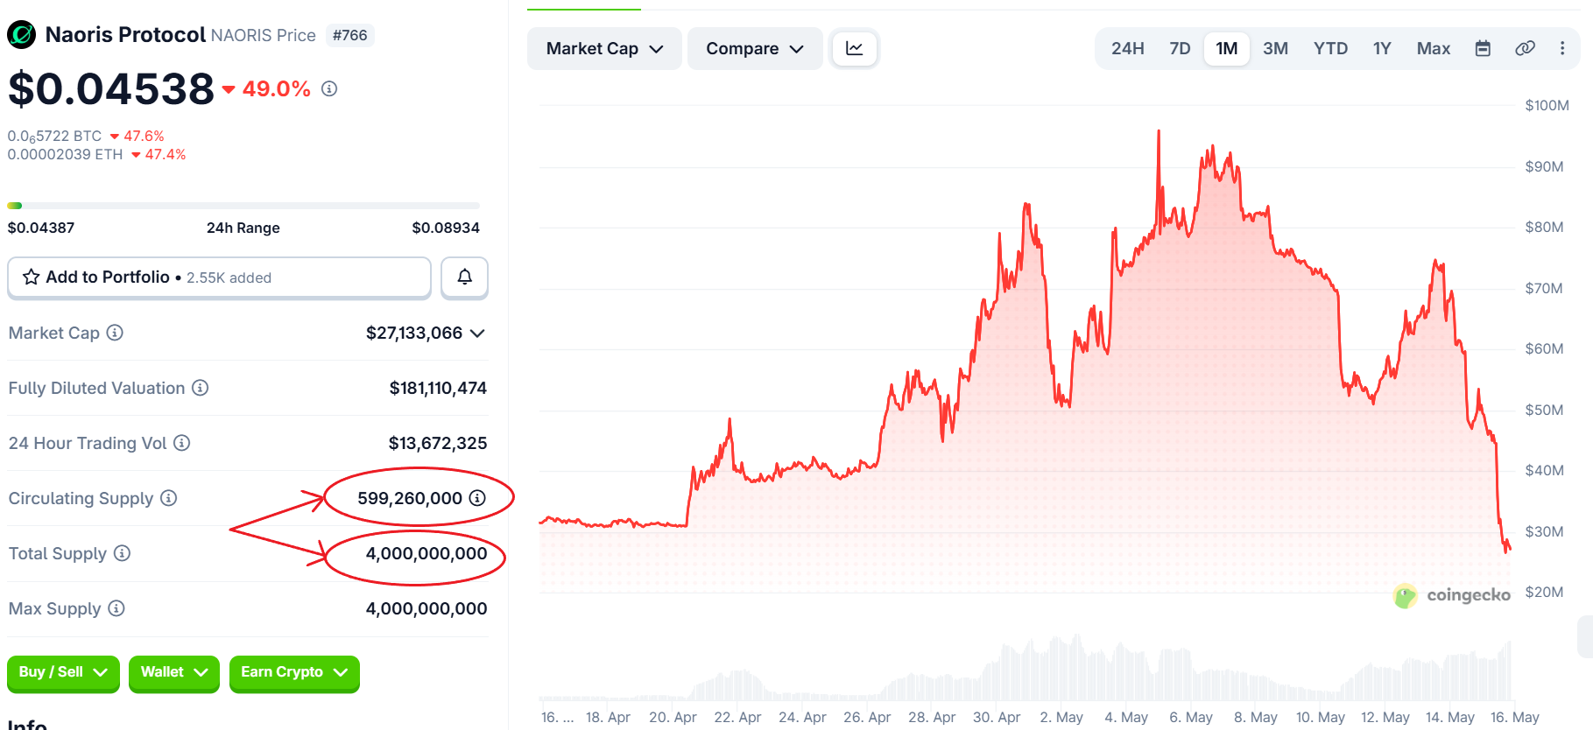Select YTD chart range
Viewport: 1593px width, 730px height.
tap(1330, 48)
